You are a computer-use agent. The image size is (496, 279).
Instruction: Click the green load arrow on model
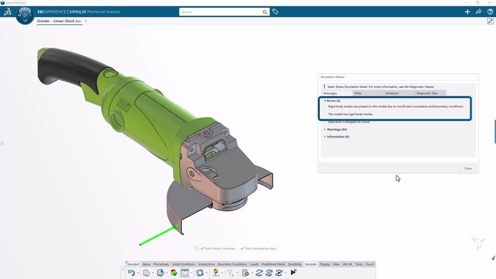(x=158, y=236)
